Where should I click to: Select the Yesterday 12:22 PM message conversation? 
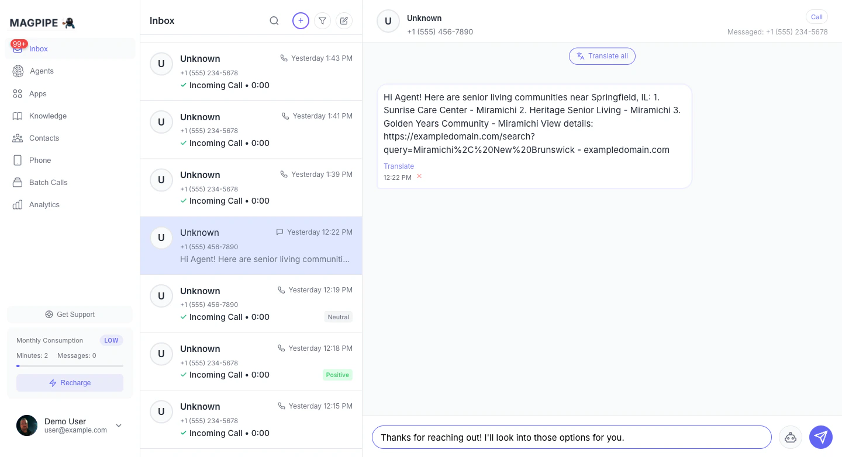click(251, 246)
